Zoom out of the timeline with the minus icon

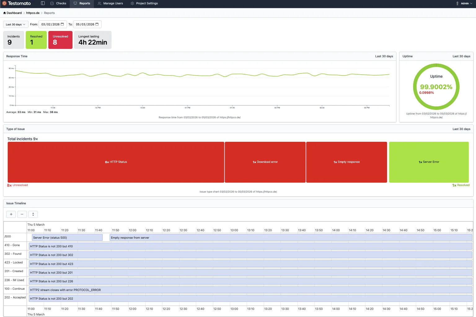[22, 214]
